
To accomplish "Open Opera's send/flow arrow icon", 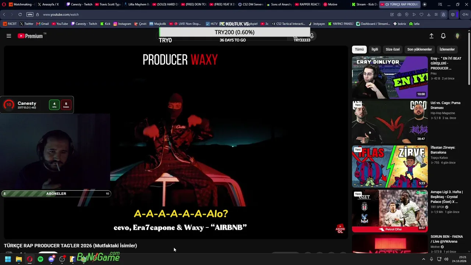I will point(414,14).
